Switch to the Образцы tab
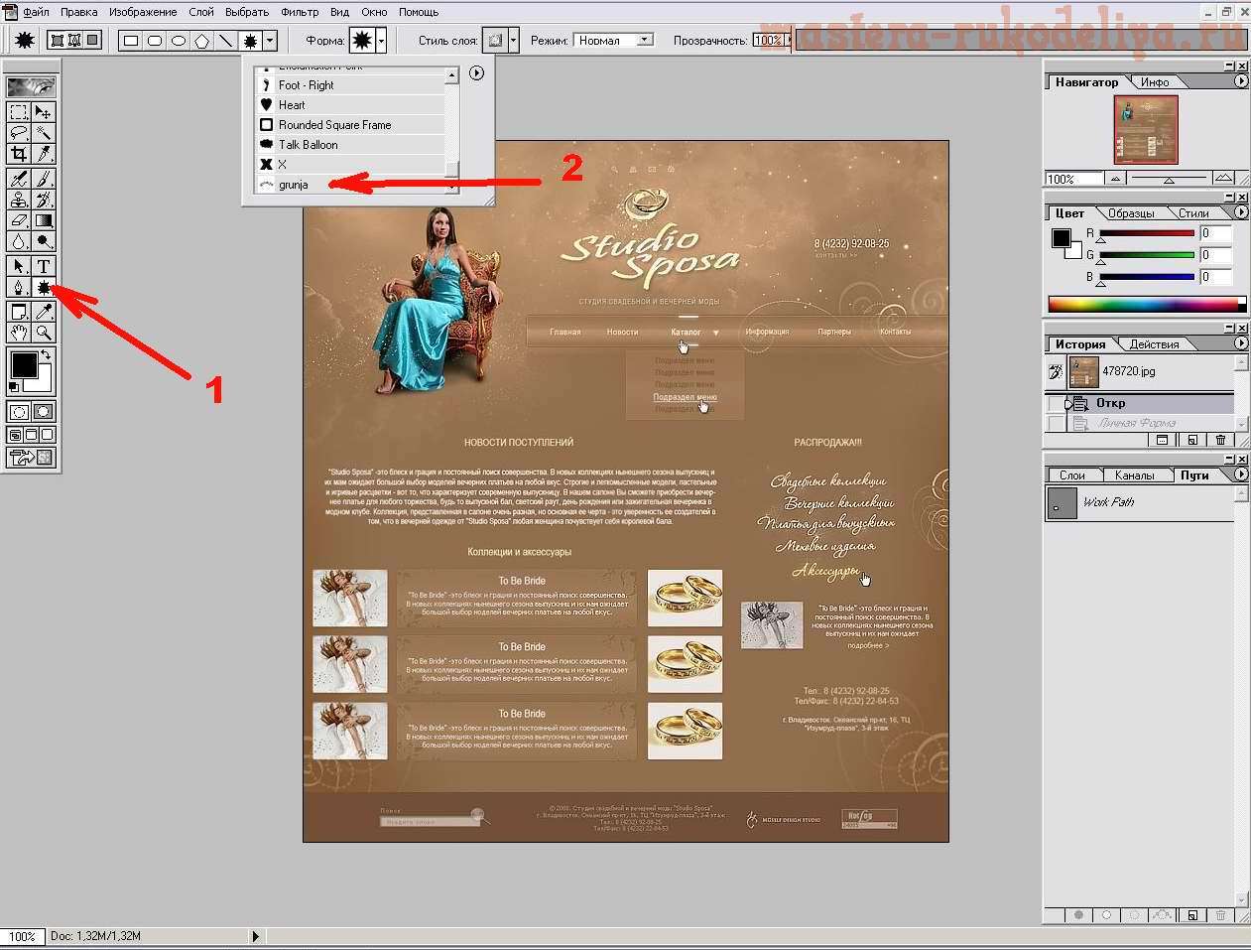 pyautogui.click(x=1131, y=213)
